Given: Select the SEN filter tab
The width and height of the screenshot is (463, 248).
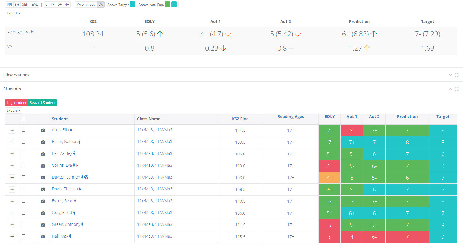Looking at the screenshot, I should coord(25,5).
